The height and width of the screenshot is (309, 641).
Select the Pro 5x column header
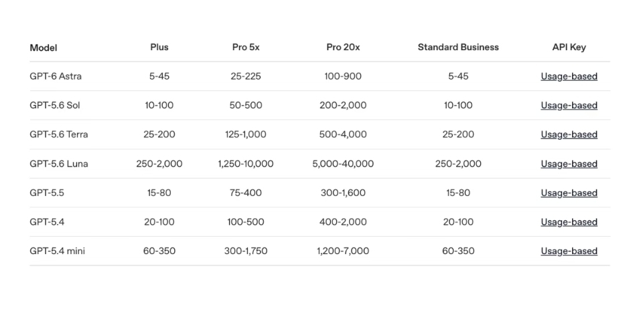tap(246, 47)
